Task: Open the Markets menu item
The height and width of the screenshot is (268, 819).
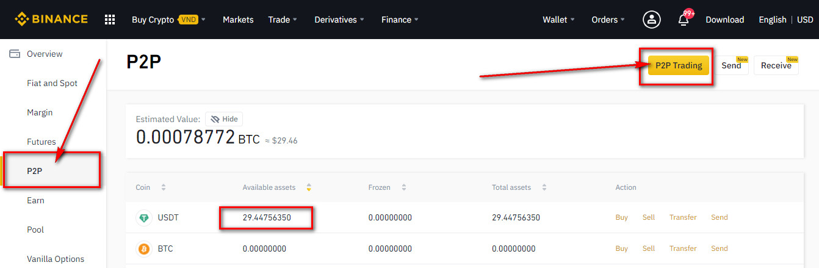Action: coord(238,20)
